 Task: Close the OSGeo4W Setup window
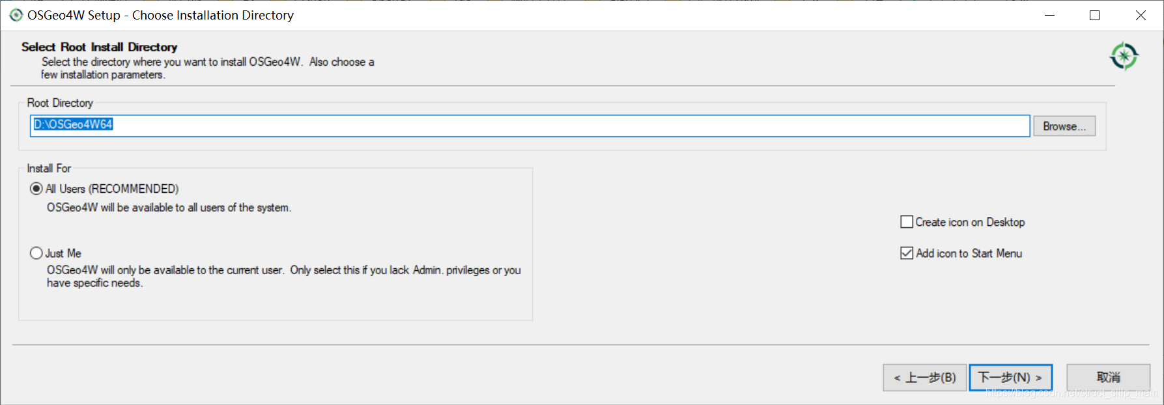click(x=1141, y=15)
